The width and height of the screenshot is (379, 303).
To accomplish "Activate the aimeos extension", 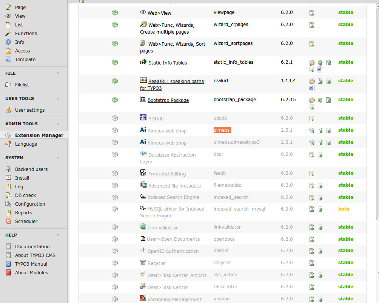I will pyautogui.click(x=115, y=130).
